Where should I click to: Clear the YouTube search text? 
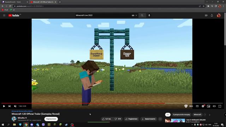tap(136, 16)
